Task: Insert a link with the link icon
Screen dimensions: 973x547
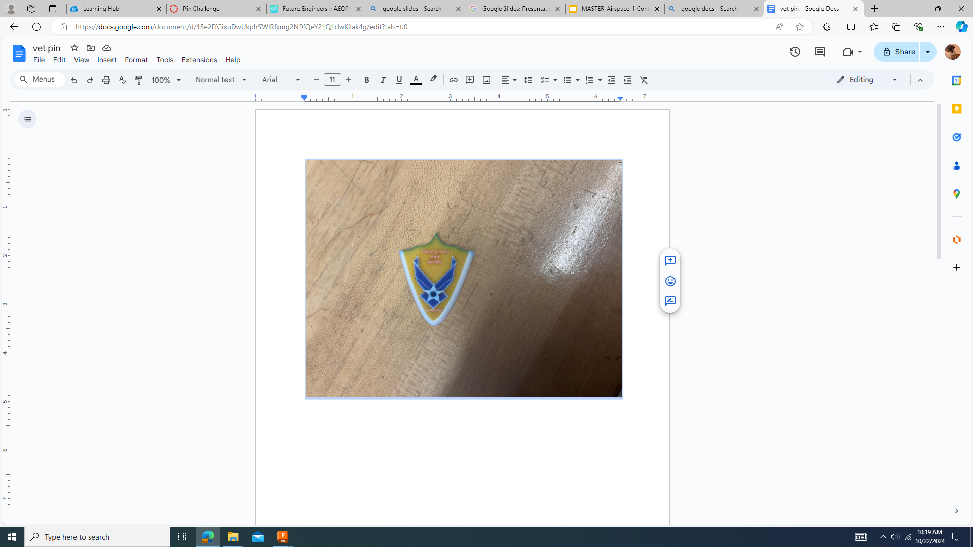Action: (454, 80)
